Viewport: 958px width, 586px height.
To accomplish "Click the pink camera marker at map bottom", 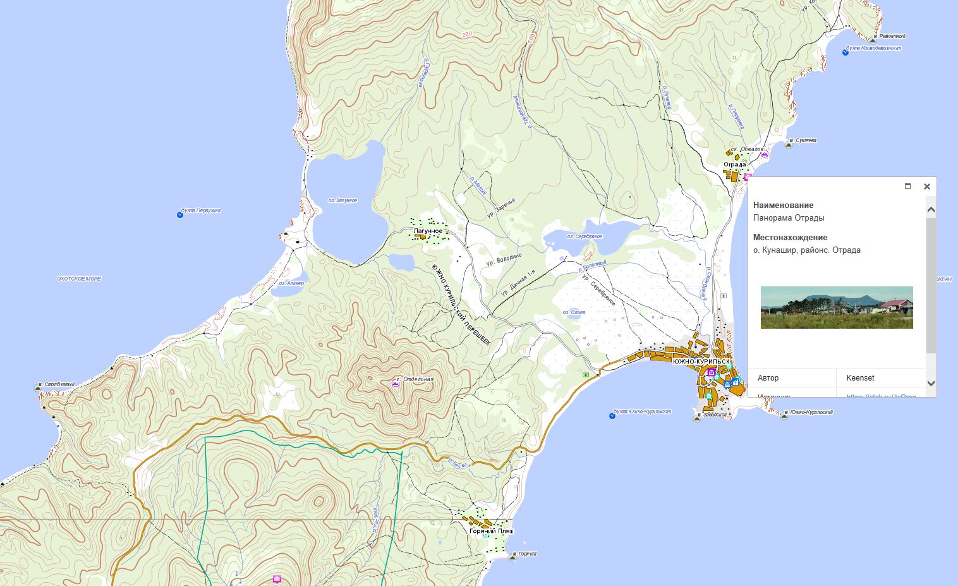I will [x=277, y=579].
